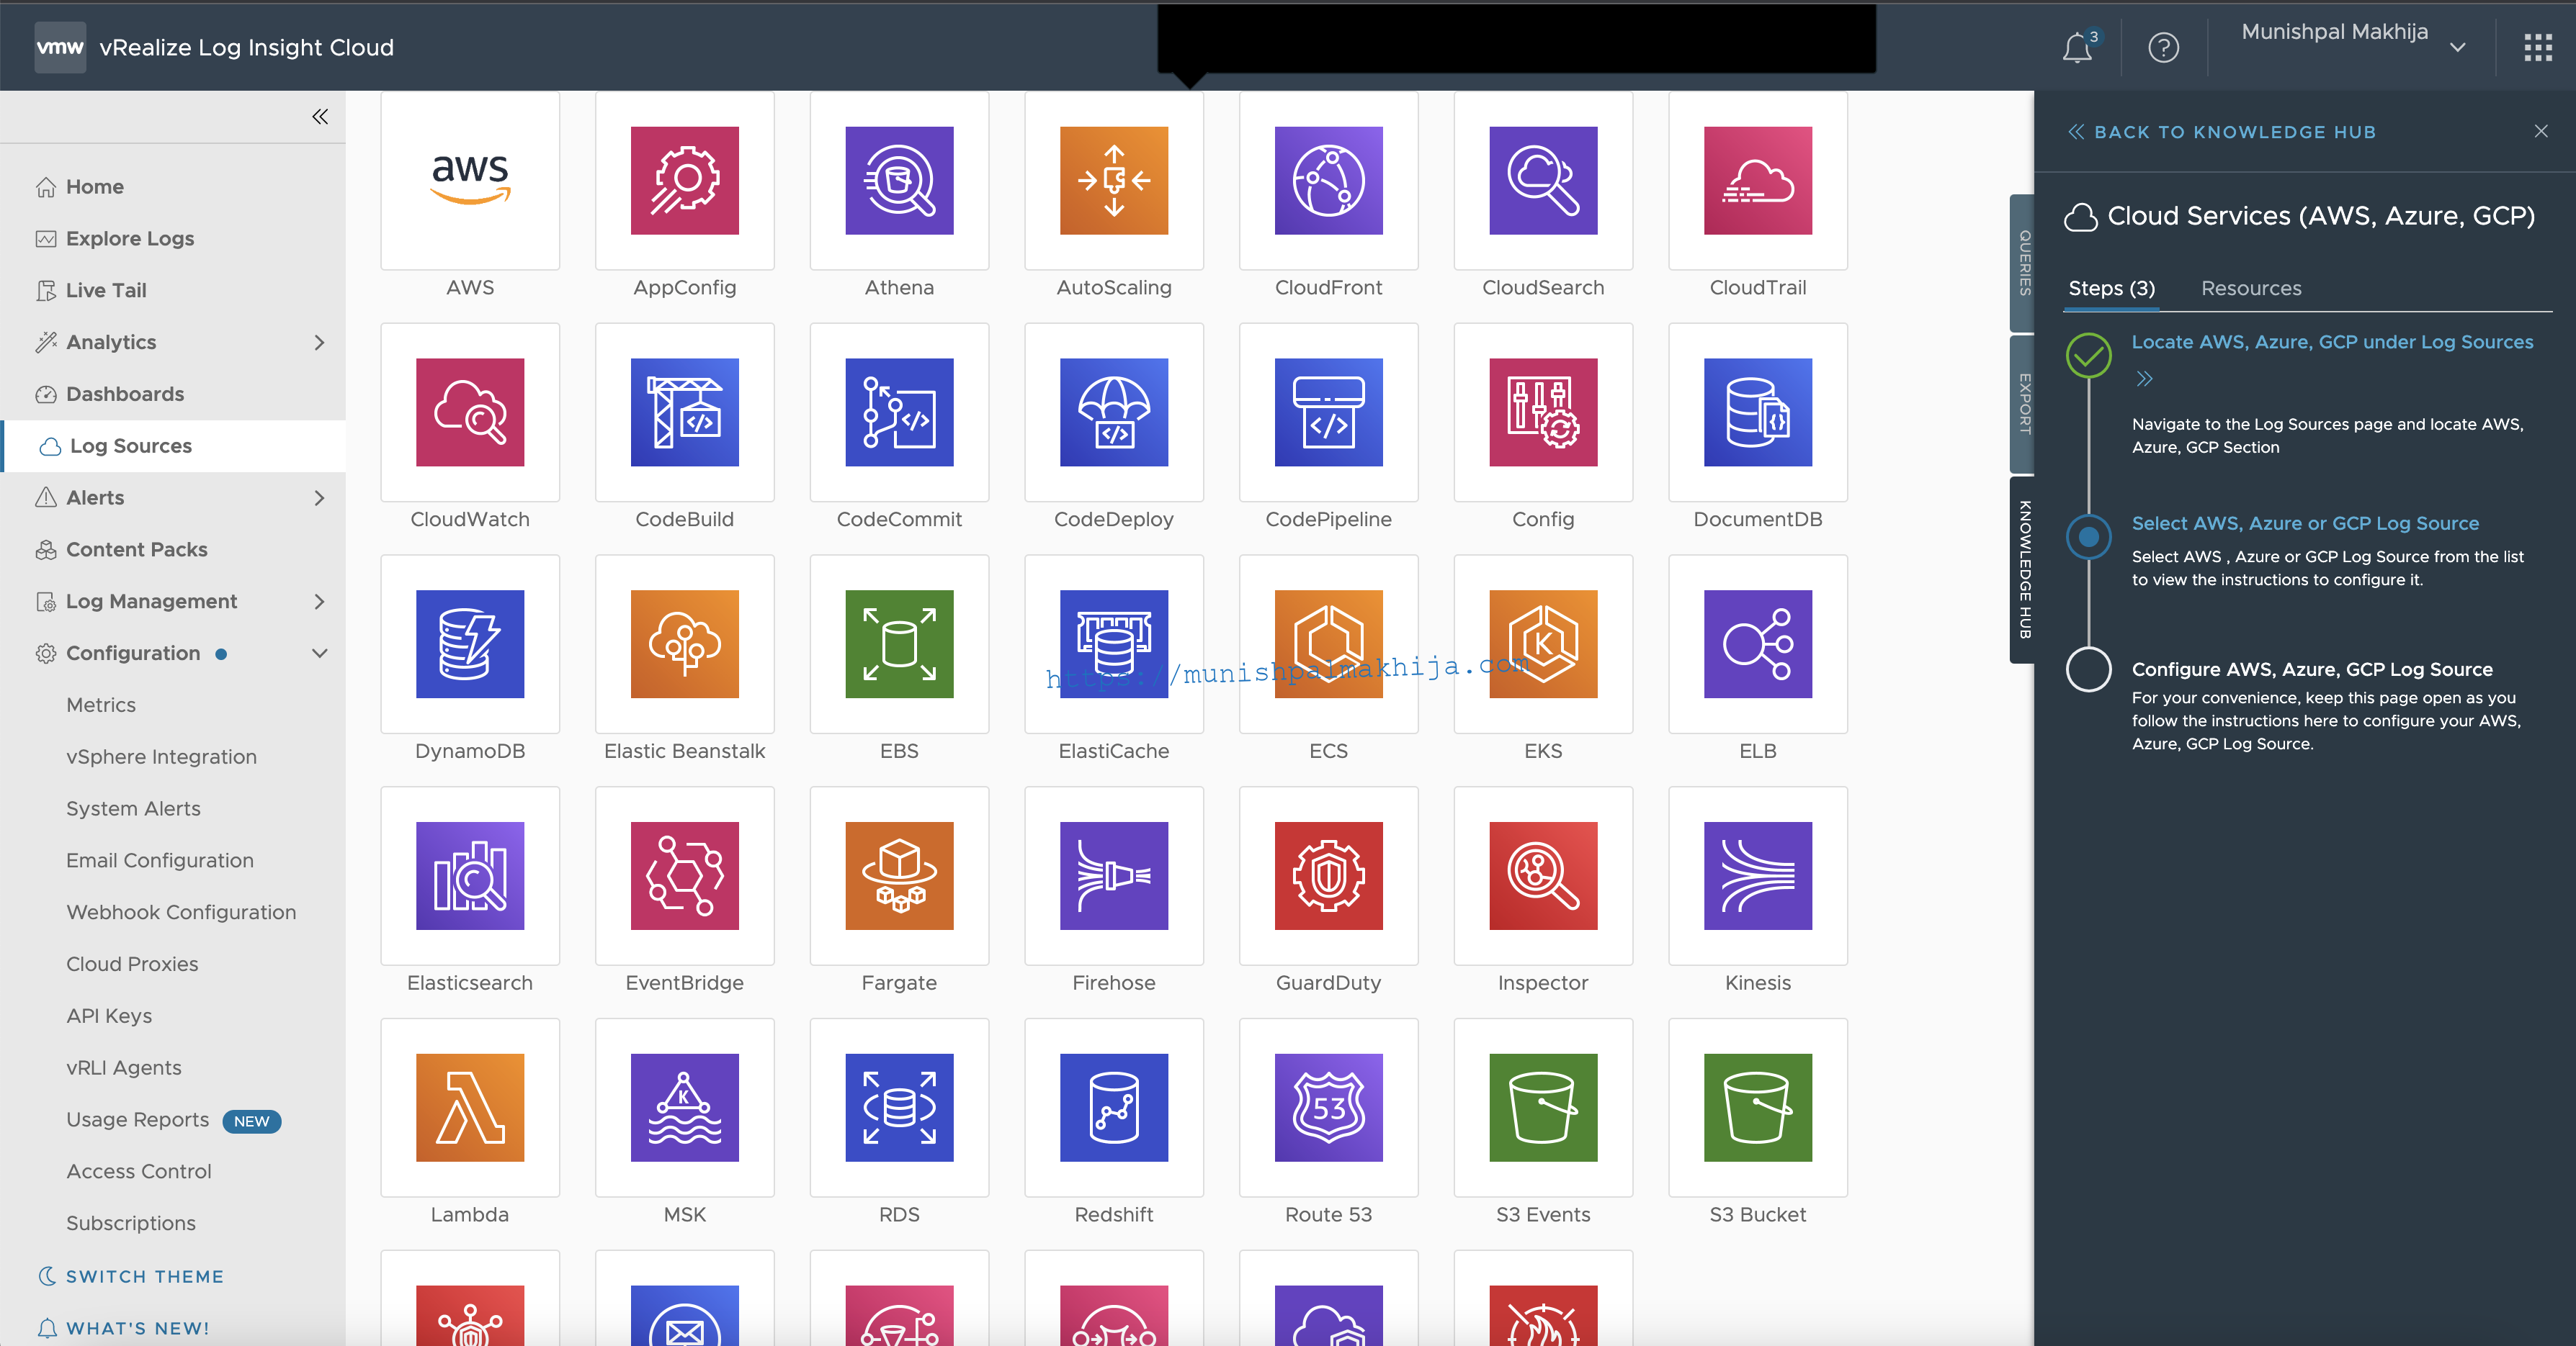Close the Knowledge Hub panel

2541,131
